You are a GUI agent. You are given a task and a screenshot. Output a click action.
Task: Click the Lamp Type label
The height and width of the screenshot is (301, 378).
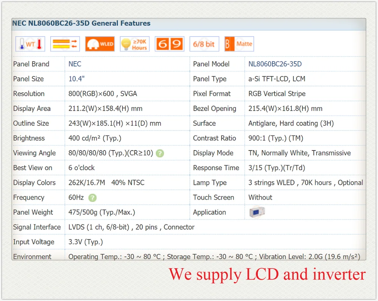pyautogui.click(x=210, y=183)
